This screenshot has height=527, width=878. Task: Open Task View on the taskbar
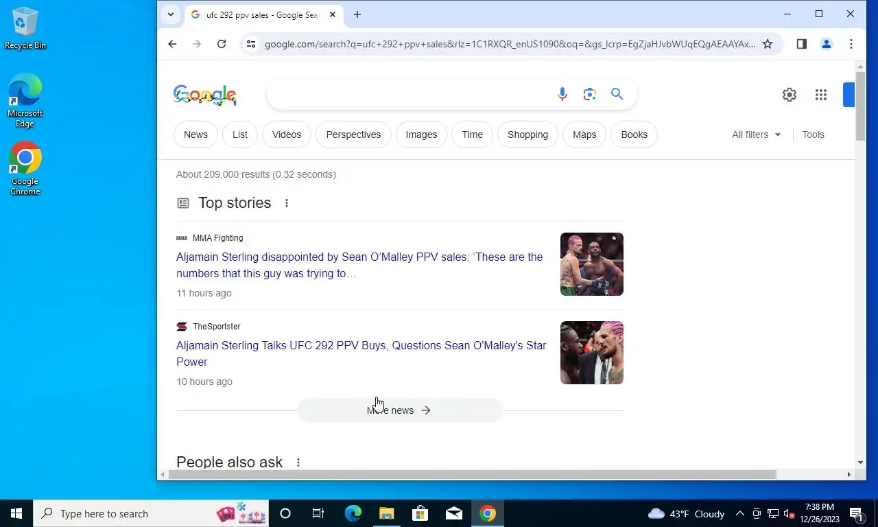[x=318, y=513]
